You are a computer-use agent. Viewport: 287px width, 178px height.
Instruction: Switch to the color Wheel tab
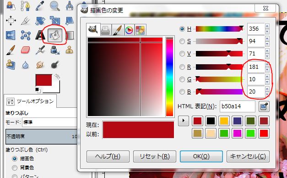click(129, 30)
